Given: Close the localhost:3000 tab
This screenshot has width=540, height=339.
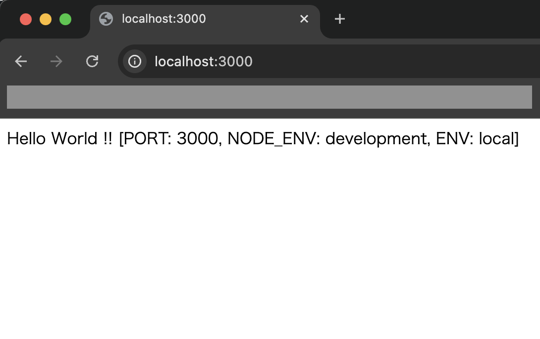Looking at the screenshot, I should (x=304, y=19).
